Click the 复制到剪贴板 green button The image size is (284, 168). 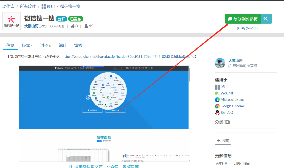pos(243,19)
